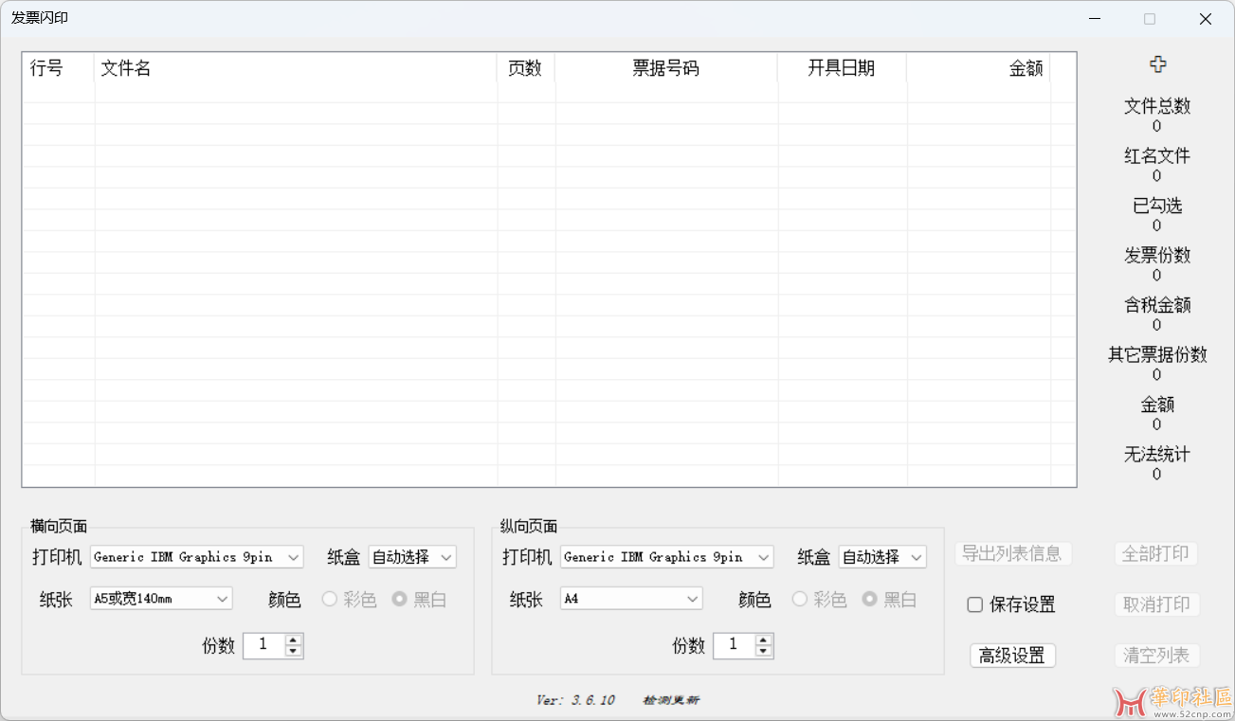The height and width of the screenshot is (721, 1235).
Task: Open 纸盒 dropdown in 横向页面 group
Action: pyautogui.click(x=412, y=557)
